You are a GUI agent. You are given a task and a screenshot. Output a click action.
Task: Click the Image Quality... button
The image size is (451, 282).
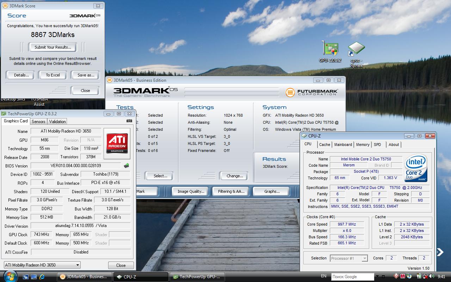191,191
